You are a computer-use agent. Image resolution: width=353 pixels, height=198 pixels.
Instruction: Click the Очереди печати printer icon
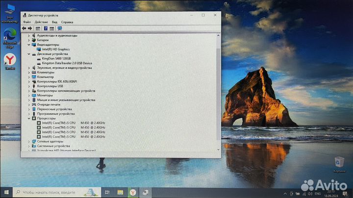pos(34,104)
